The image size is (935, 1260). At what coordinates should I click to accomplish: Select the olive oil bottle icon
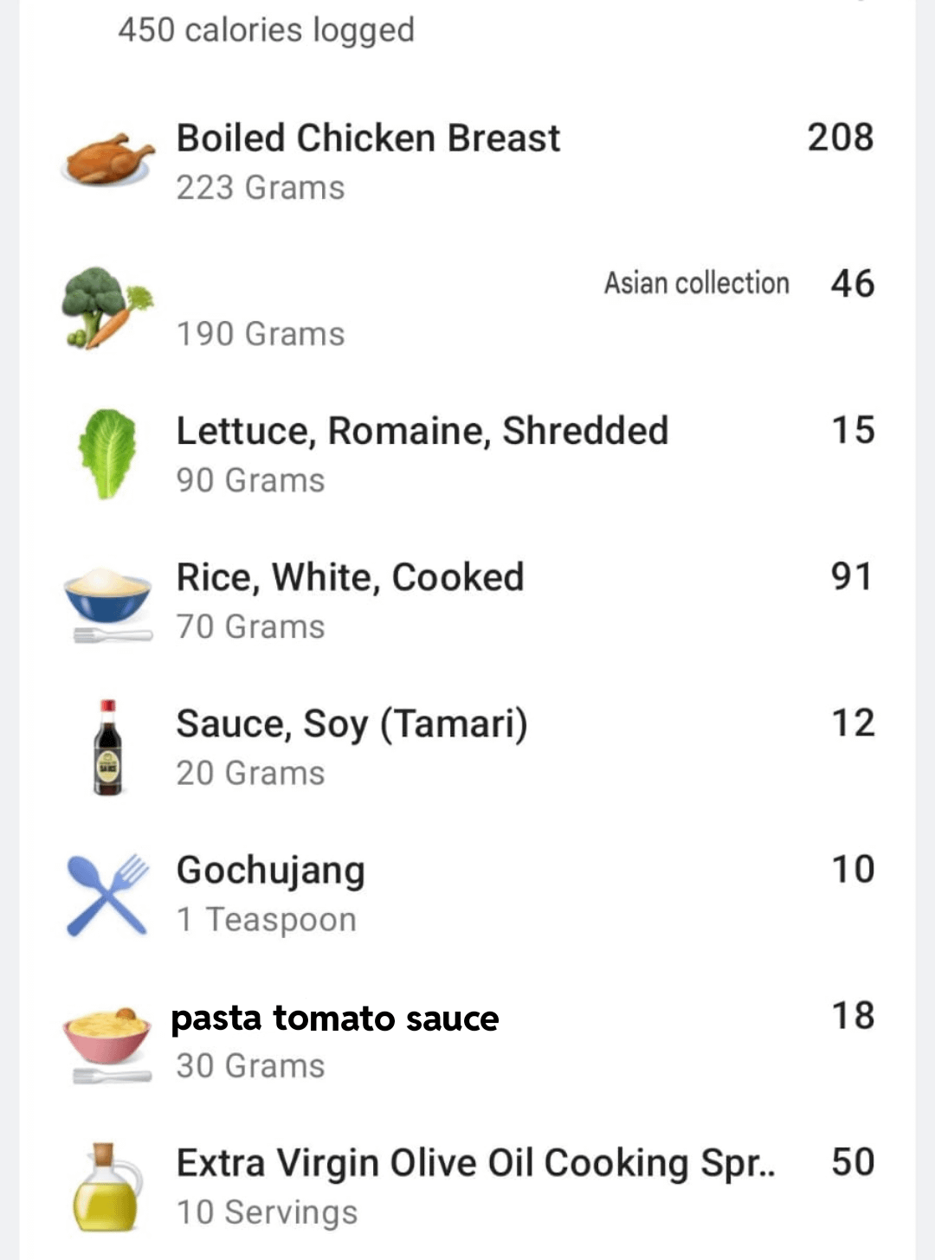[x=107, y=1187]
